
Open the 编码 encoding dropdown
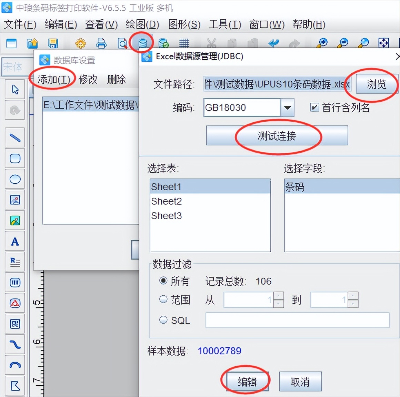point(288,108)
